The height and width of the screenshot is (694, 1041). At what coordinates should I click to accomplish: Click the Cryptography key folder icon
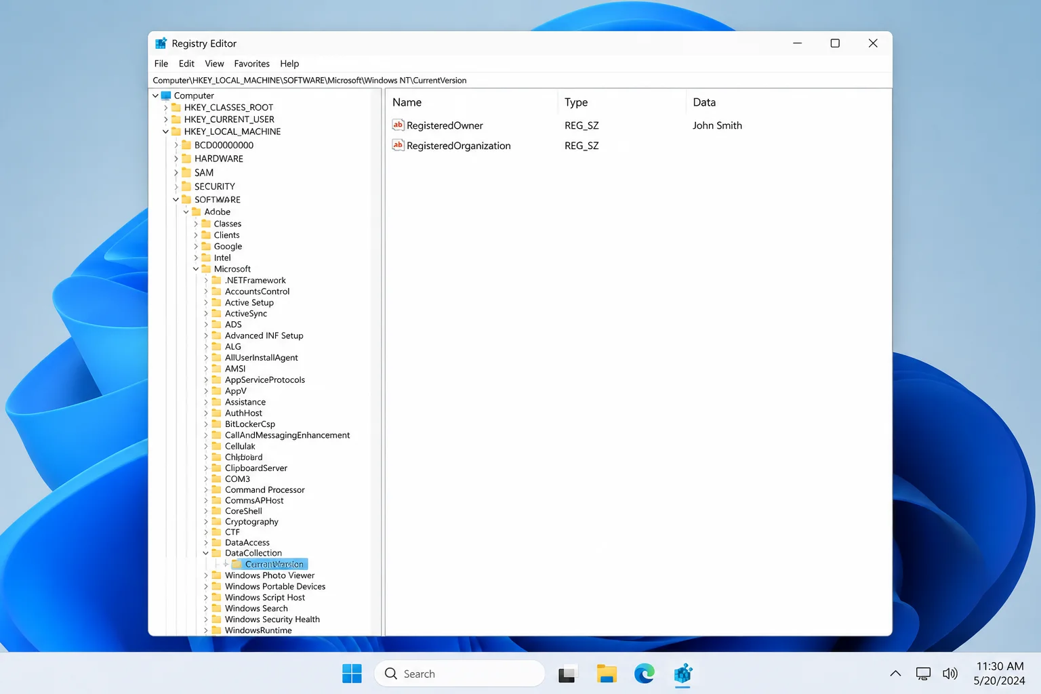[x=217, y=522]
